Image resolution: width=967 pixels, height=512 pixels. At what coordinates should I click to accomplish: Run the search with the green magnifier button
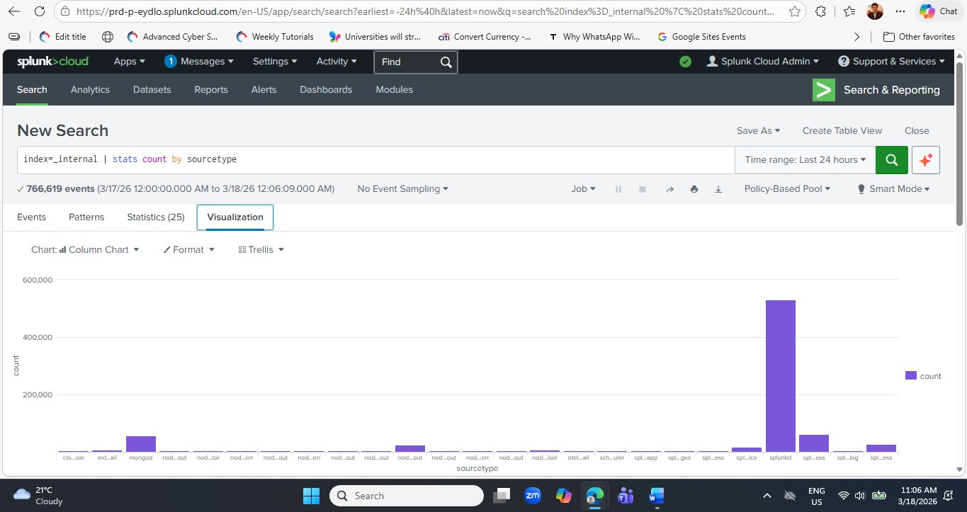tap(891, 160)
